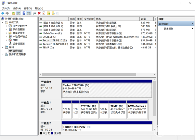Sort by the 布局 column header
The image size is (195, 140).
[72, 19]
